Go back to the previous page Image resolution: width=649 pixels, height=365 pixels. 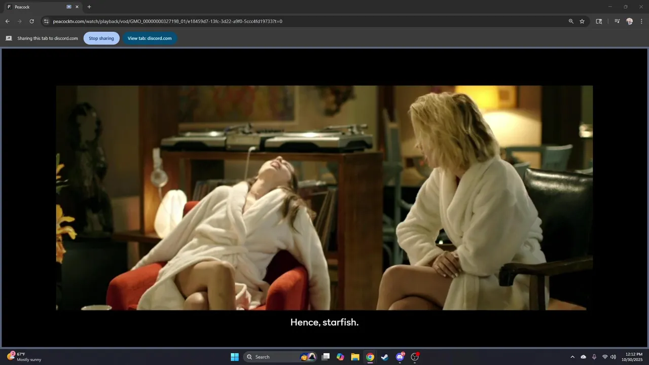pyautogui.click(x=7, y=21)
